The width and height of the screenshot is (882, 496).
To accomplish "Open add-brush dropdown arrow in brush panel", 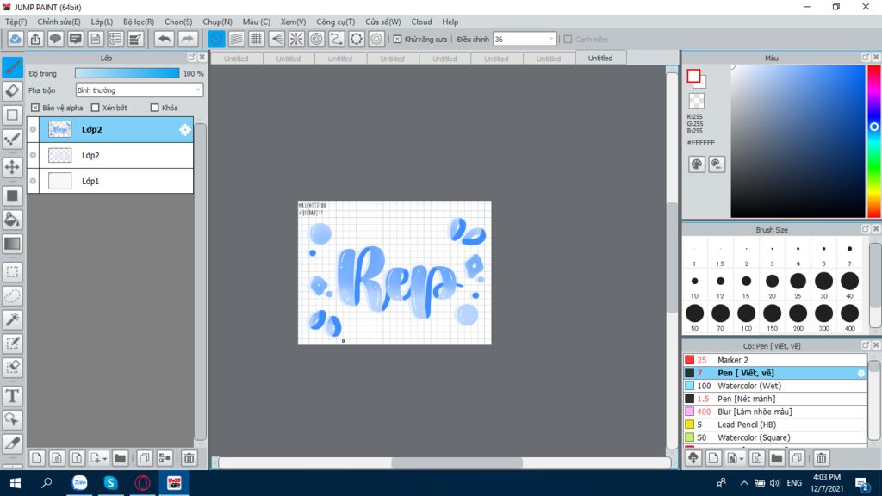I will 742,459.
